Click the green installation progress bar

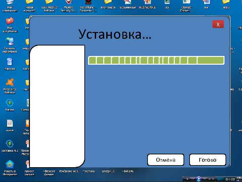point(156,60)
